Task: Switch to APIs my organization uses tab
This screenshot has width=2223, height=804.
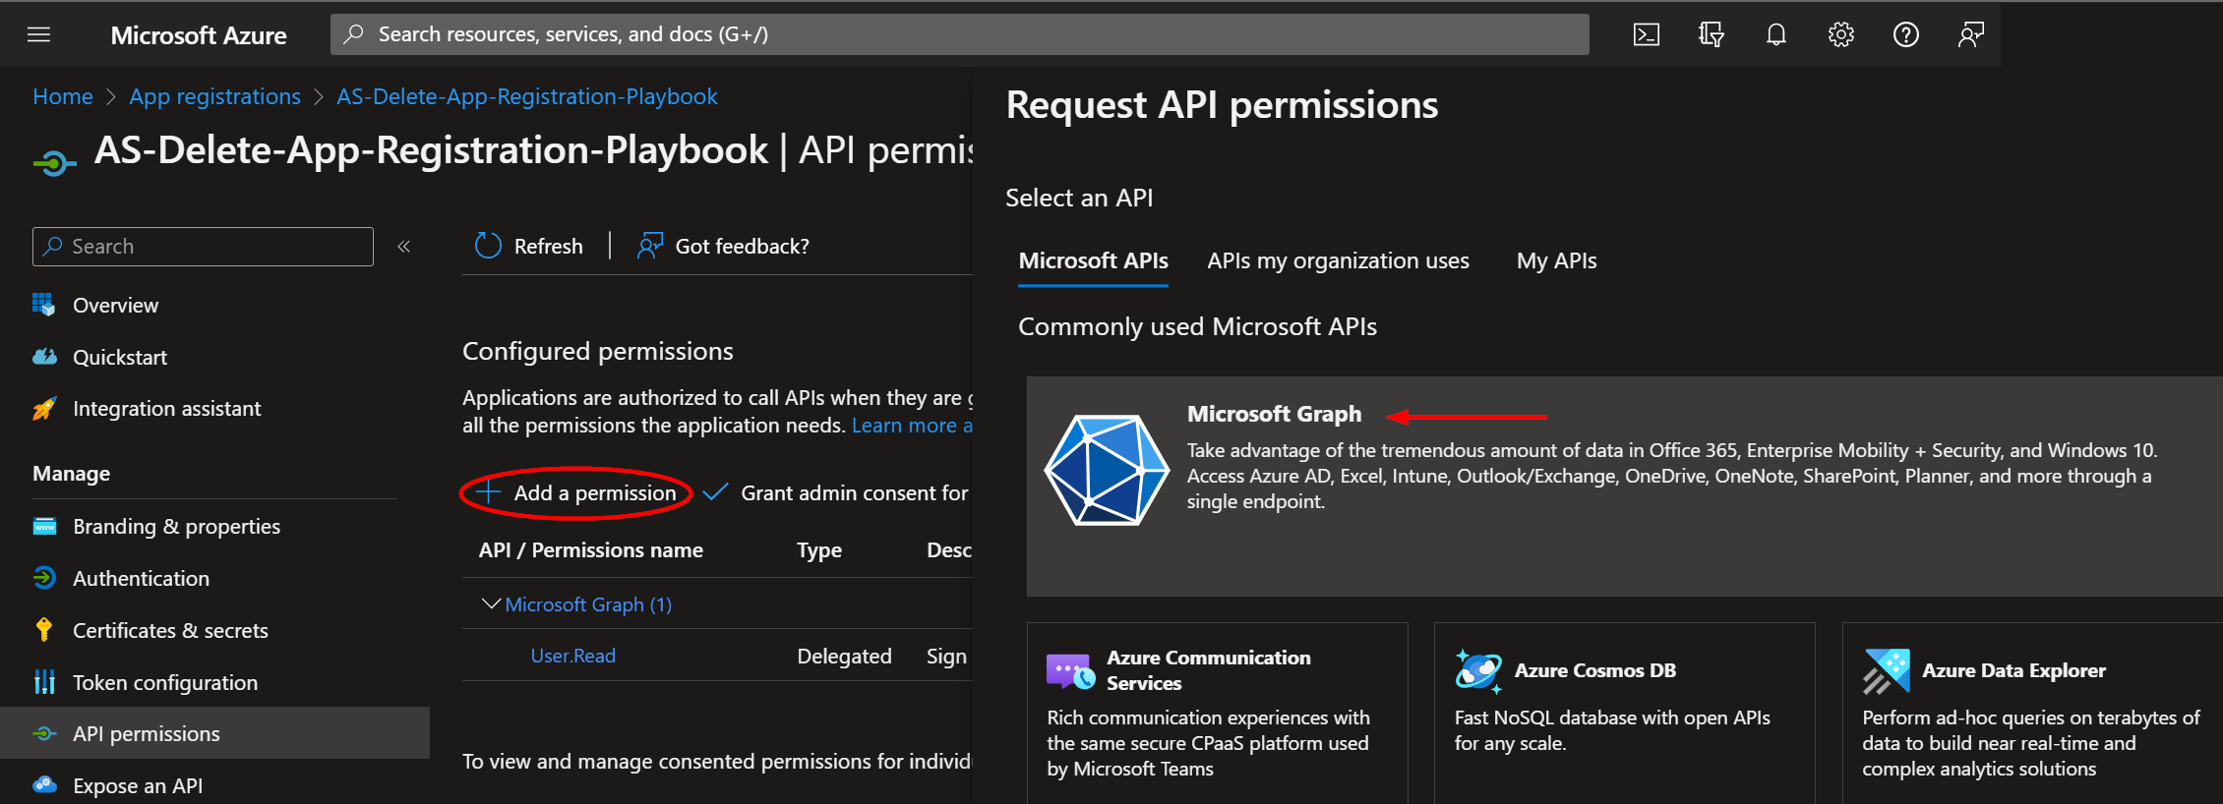Action: pyautogui.click(x=1338, y=260)
